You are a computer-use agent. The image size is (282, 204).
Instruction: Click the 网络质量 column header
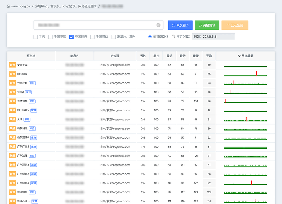pyautogui.click(x=245, y=56)
